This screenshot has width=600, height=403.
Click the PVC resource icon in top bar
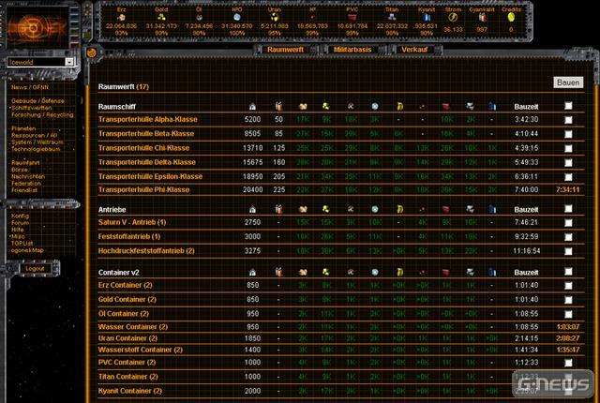(352, 17)
